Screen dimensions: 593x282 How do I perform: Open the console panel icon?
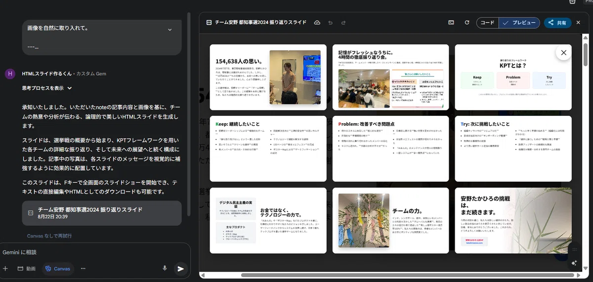451,23
